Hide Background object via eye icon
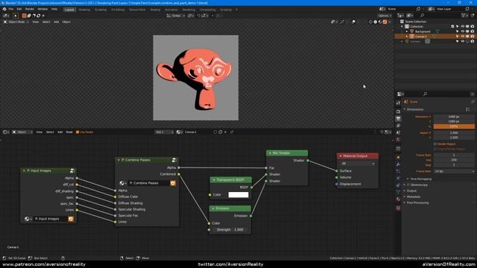 coord(462,31)
